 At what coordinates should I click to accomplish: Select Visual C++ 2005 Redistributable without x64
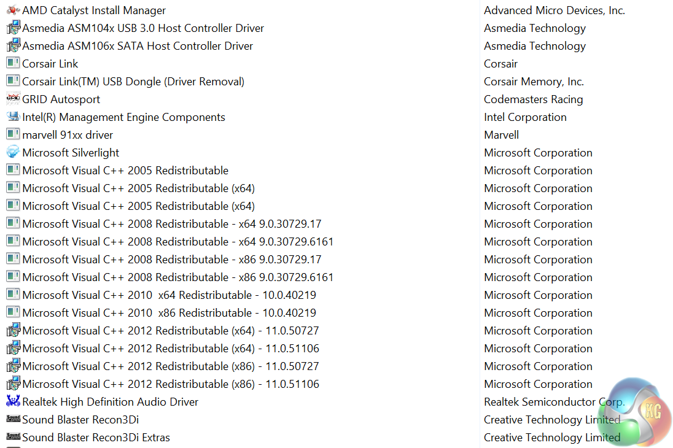(x=125, y=171)
